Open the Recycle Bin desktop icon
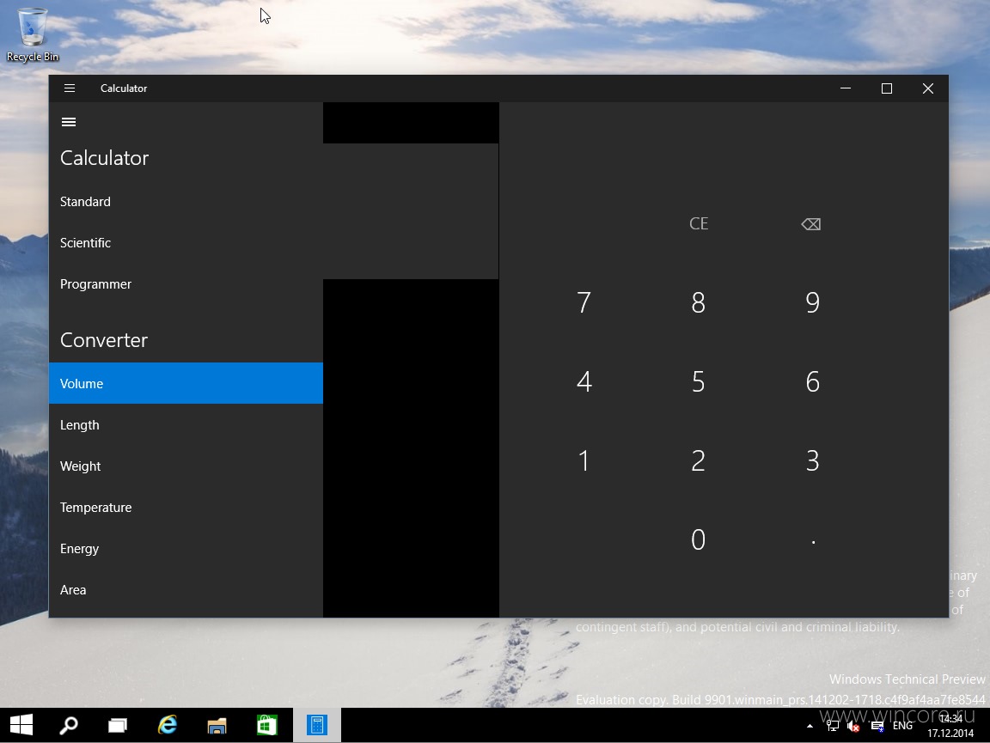 tap(32, 34)
